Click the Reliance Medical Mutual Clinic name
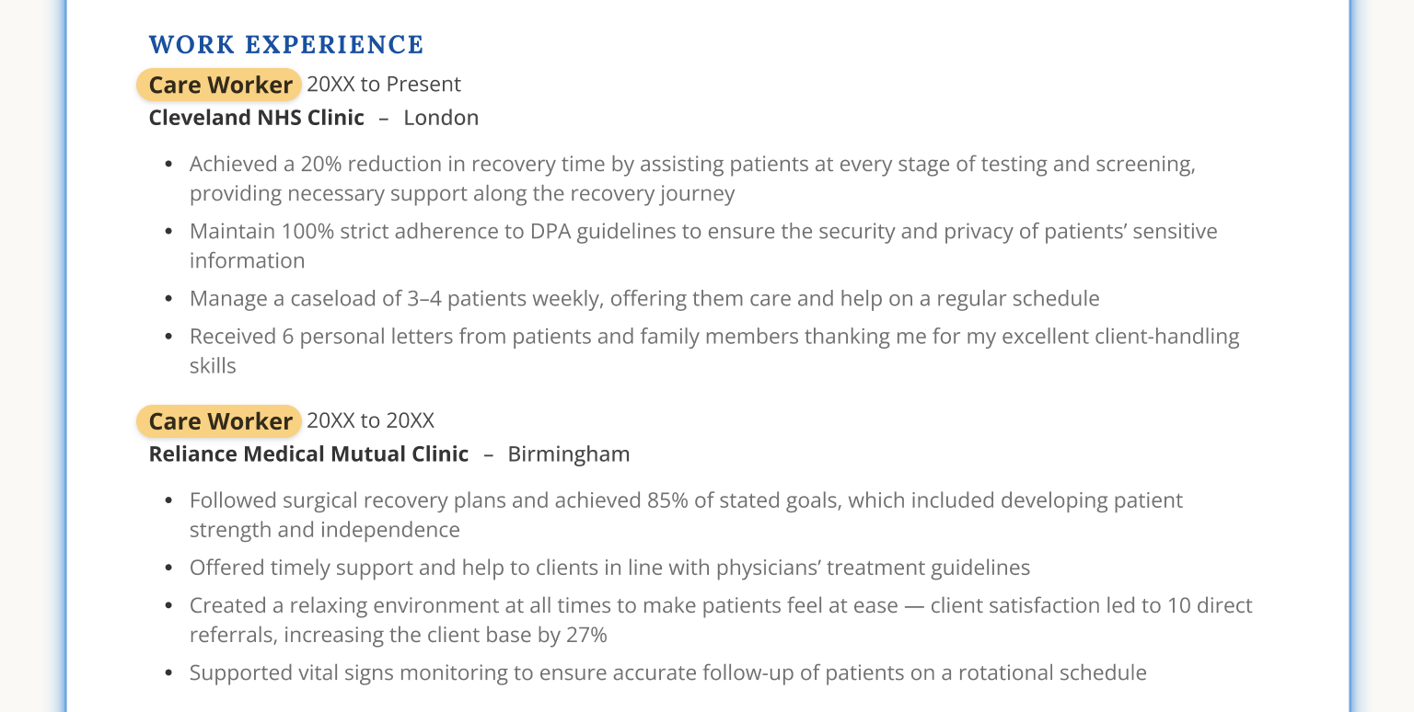This screenshot has height=712, width=1414. [x=308, y=454]
